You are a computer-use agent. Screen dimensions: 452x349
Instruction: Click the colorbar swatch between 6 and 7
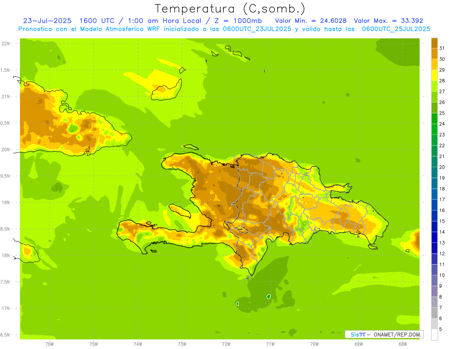click(434, 313)
